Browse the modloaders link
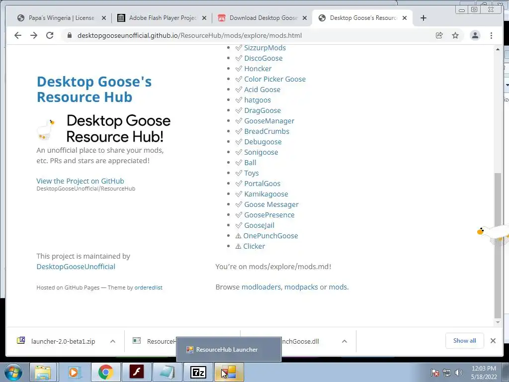509x382 pixels. click(261, 287)
